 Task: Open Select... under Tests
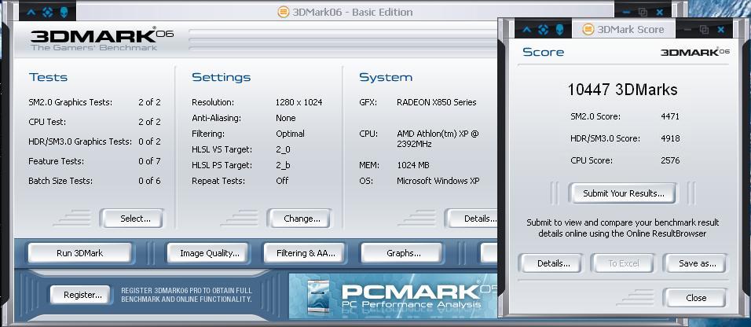pyautogui.click(x=132, y=219)
